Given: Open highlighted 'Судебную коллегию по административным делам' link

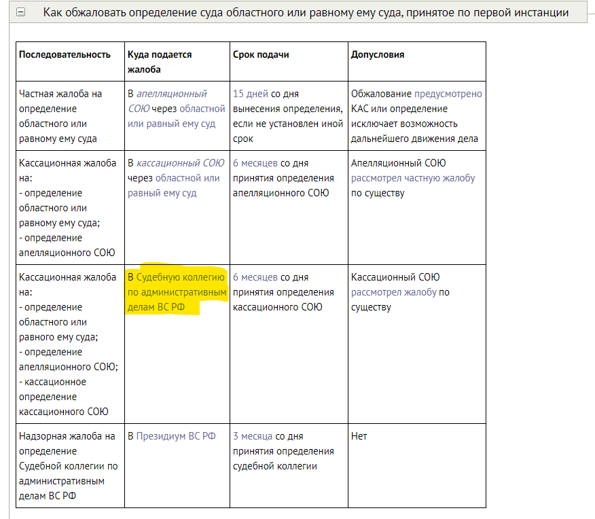Looking at the screenshot, I should click(x=177, y=292).
